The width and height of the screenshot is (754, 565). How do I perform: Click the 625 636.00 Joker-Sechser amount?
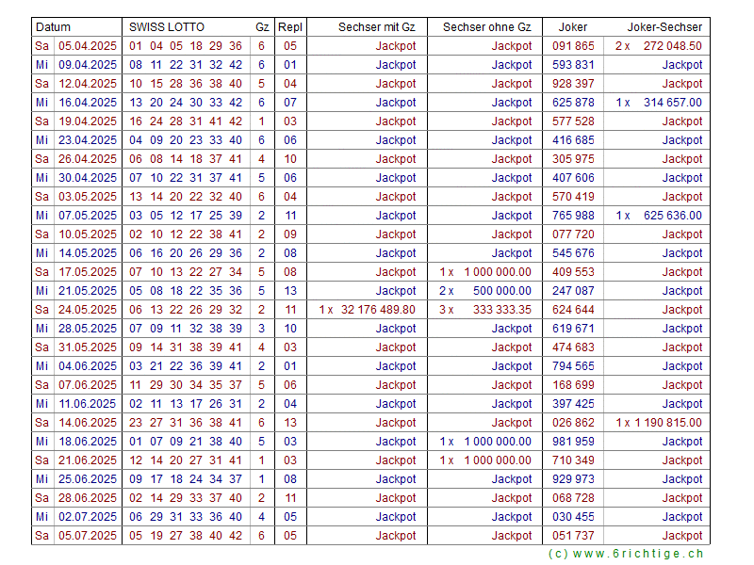[672, 216]
